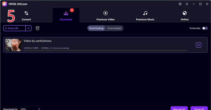The height and width of the screenshot is (110, 211).
Task: Close the UltConv window
Action: tap(207, 4)
